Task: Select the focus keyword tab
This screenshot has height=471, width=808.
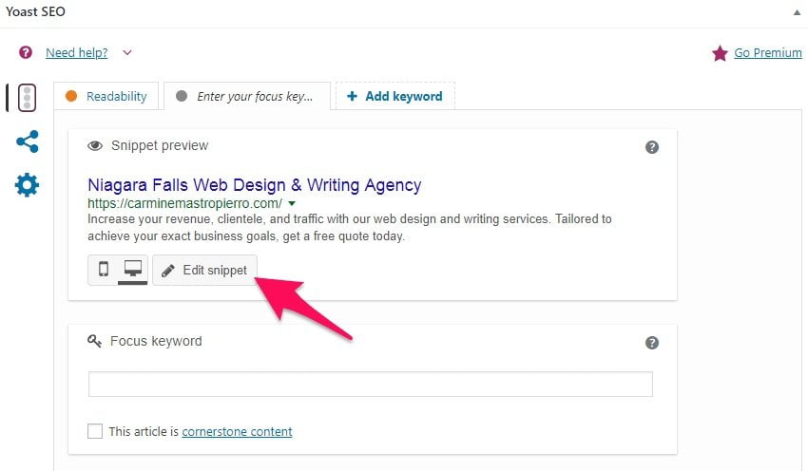Action: click(x=247, y=96)
